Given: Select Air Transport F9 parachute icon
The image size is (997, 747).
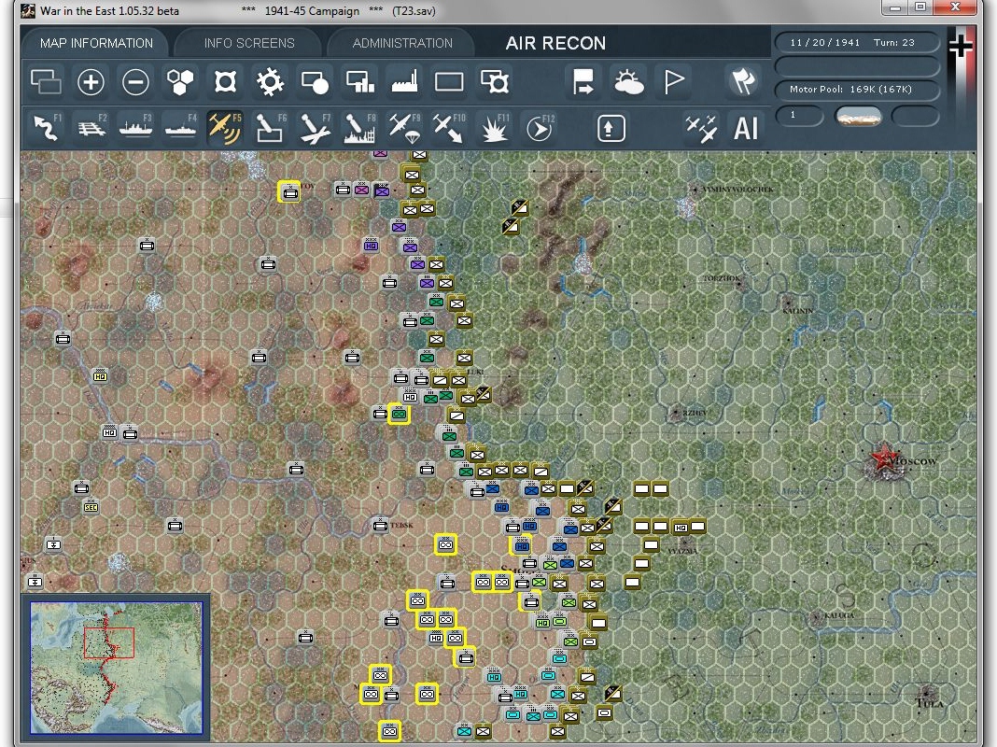Looking at the screenshot, I should [x=404, y=128].
